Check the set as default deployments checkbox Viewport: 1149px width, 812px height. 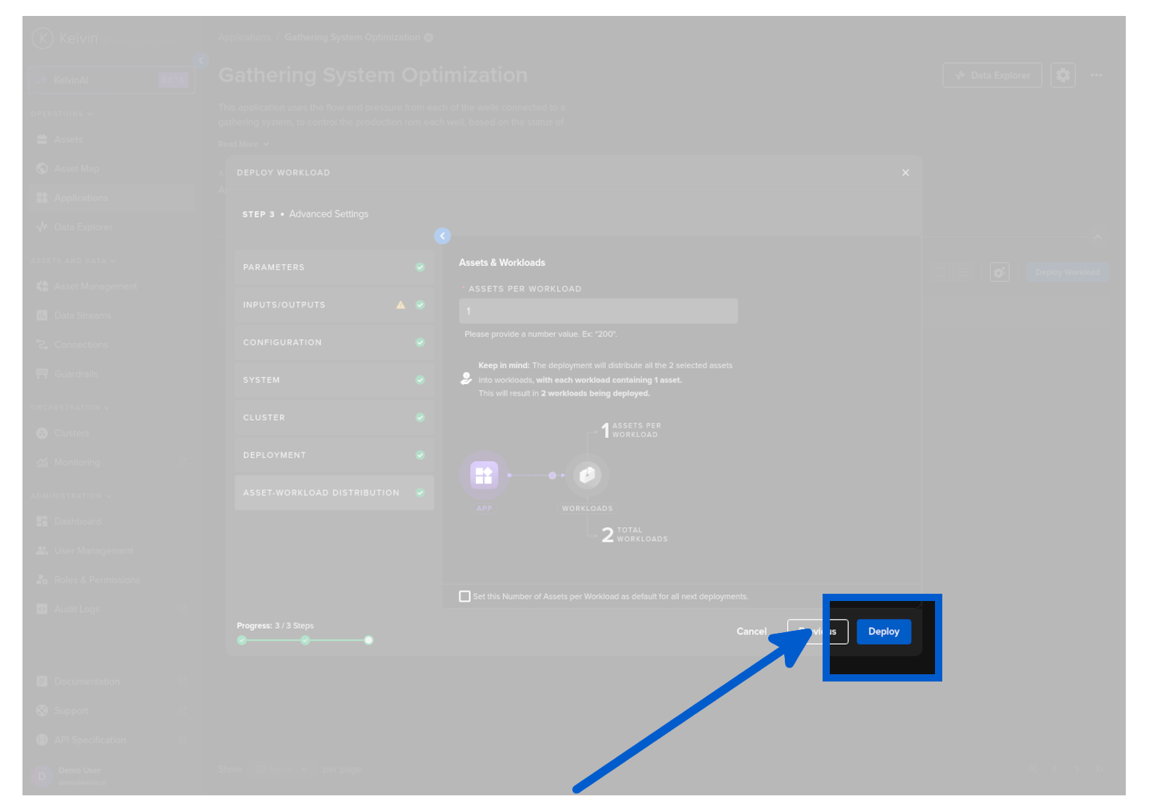[x=465, y=596]
